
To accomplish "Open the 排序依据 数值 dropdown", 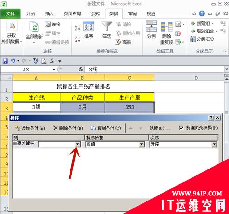I will pyautogui.click(x=141, y=144).
